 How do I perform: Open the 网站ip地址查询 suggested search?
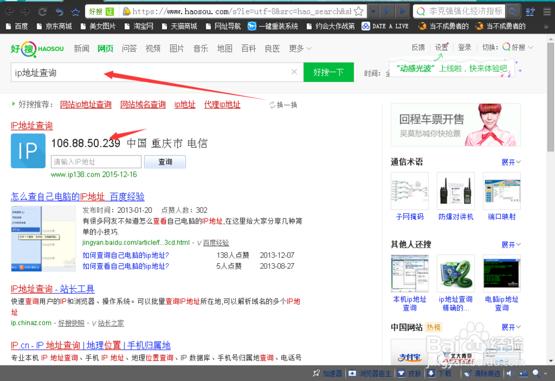pos(85,104)
